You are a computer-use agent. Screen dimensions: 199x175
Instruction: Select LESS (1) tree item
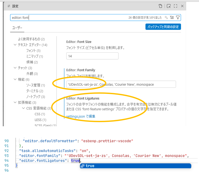(x=40, y=120)
